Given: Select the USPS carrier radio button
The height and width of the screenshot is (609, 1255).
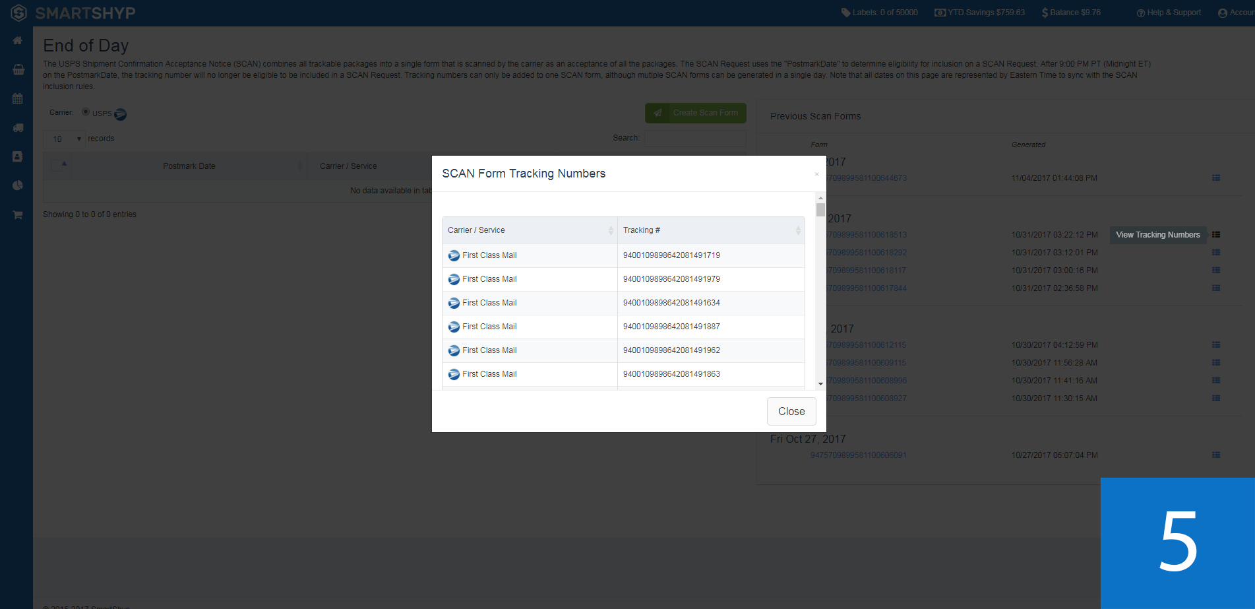Looking at the screenshot, I should click(86, 112).
